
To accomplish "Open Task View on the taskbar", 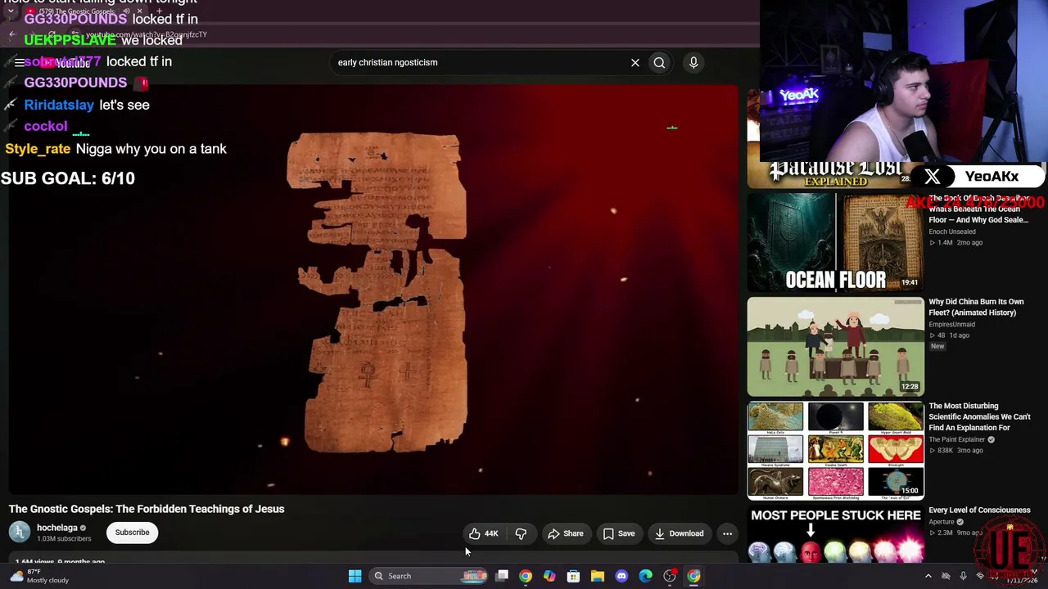I will click(x=502, y=576).
